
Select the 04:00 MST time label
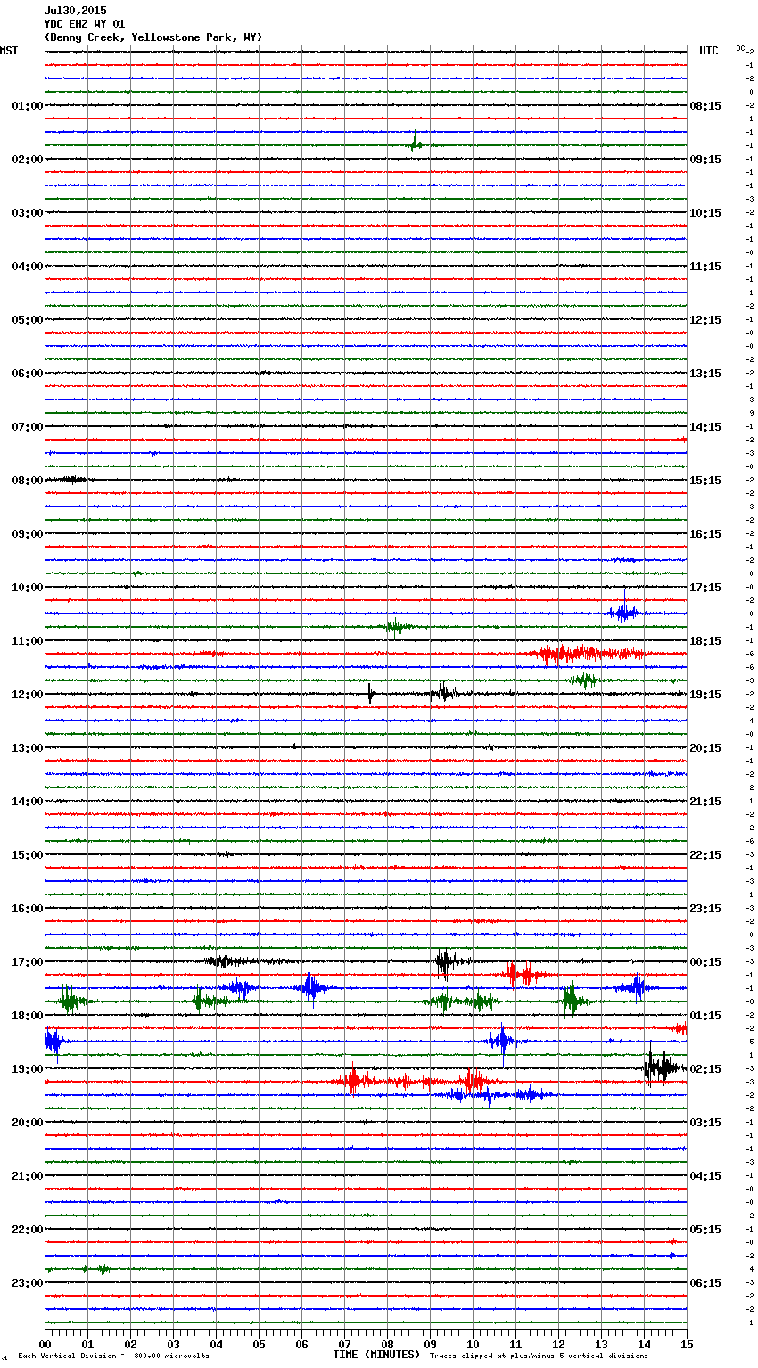click(x=27, y=267)
